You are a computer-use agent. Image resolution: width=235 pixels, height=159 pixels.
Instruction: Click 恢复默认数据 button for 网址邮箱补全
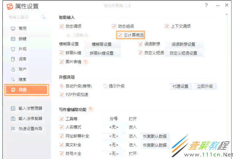point(155,136)
